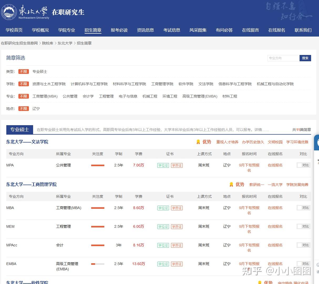Click the 学位证 badge in the EMBA row
Viewport: 319px width, 284px height.
click(x=163, y=264)
